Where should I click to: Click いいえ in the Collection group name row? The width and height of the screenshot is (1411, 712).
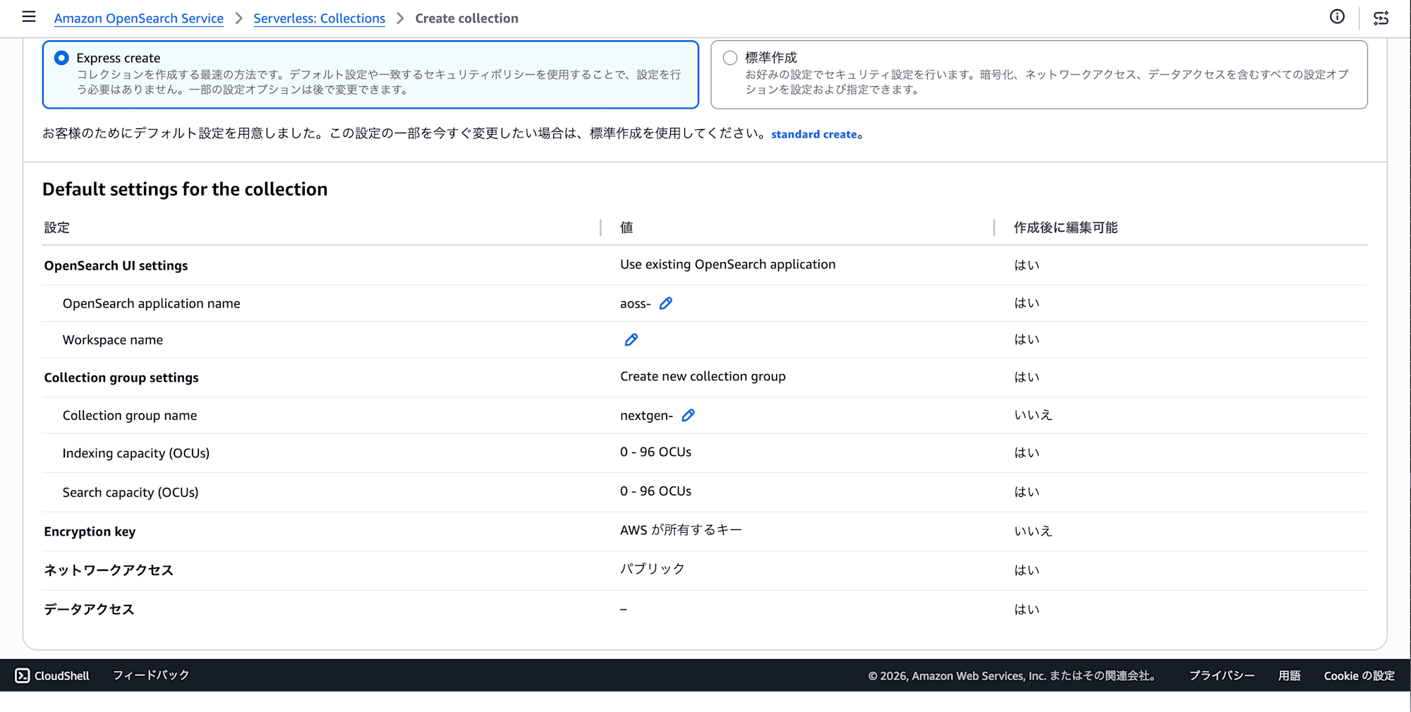[1033, 415]
